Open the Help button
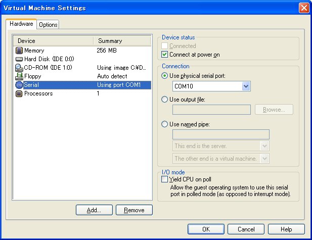The image size is (312, 240). click(286, 229)
